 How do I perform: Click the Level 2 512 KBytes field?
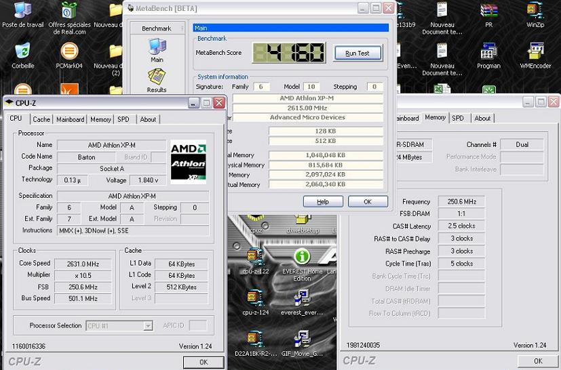[181, 287]
